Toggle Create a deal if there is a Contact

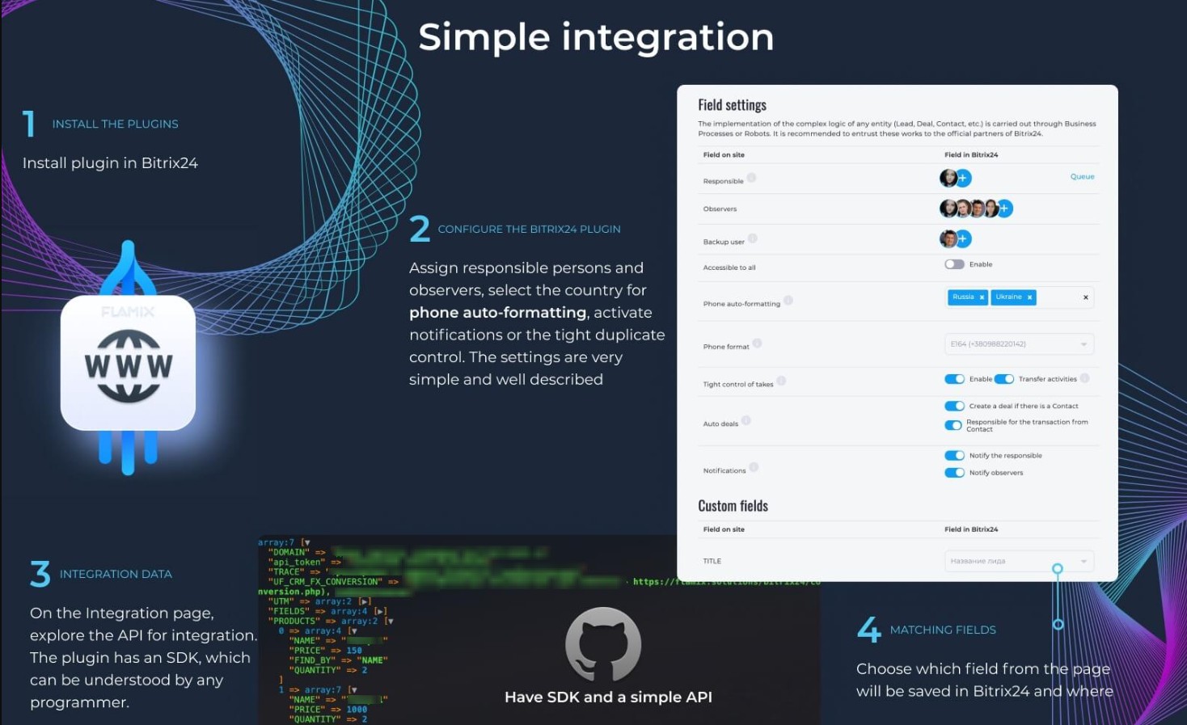click(x=954, y=406)
